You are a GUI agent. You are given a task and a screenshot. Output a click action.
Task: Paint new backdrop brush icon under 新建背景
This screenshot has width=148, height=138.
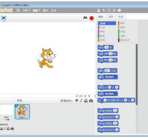pos(5,129)
